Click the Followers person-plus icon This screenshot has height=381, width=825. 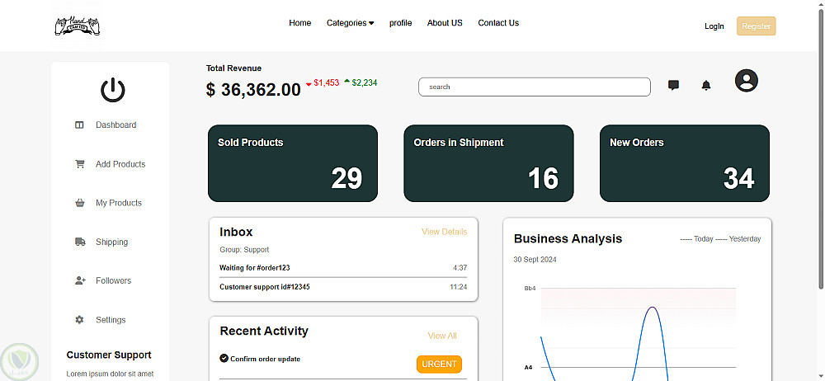coord(80,280)
